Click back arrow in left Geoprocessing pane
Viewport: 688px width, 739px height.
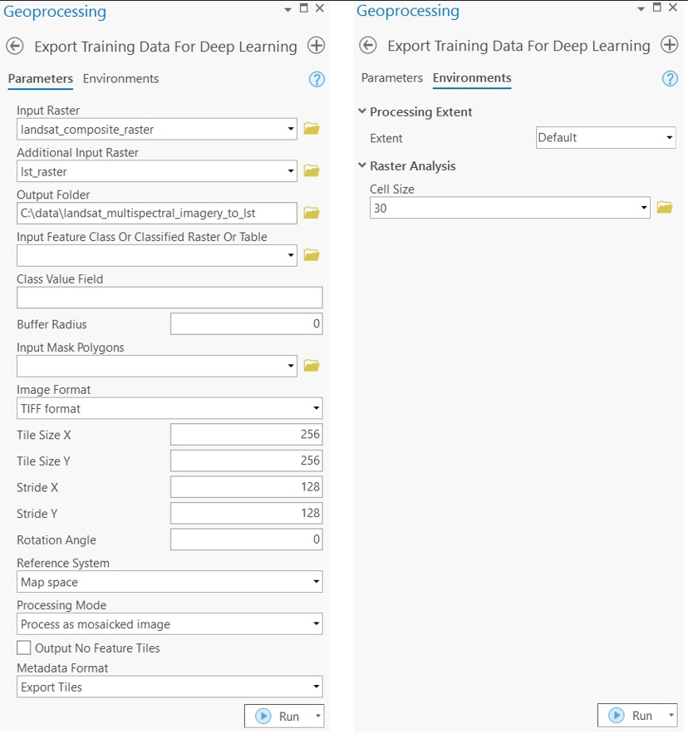pyautogui.click(x=15, y=47)
